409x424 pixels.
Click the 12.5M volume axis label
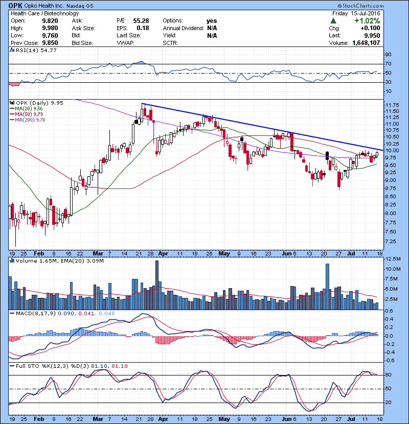click(x=393, y=259)
